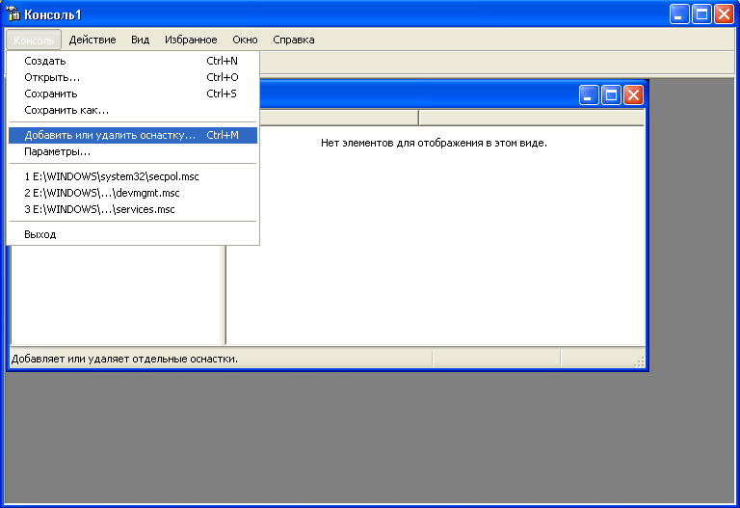Open the Справка menu

pos(294,40)
